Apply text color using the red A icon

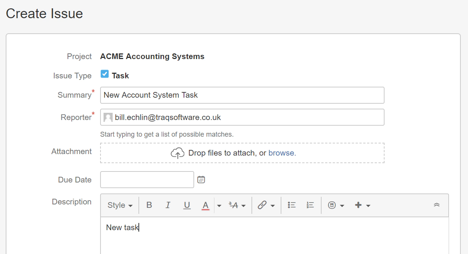(x=205, y=205)
